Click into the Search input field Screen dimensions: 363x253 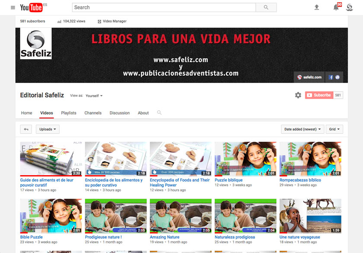(164, 7)
